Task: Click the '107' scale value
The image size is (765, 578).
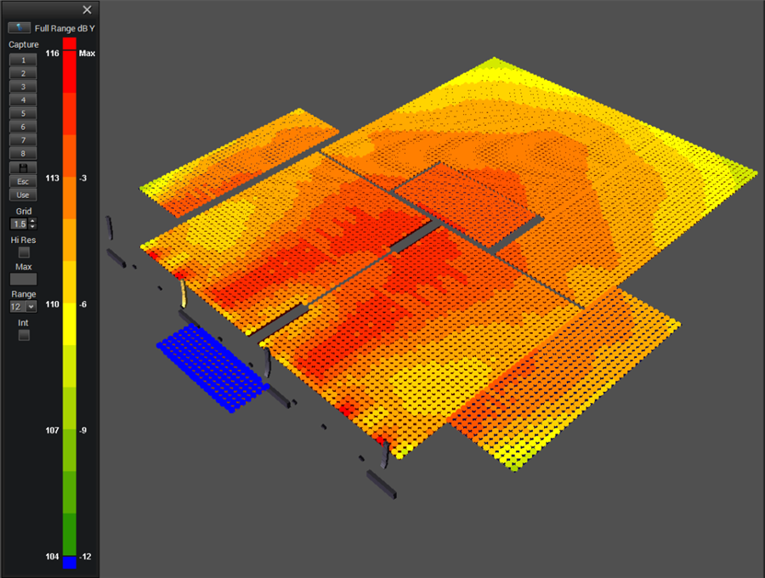Action: [52, 430]
